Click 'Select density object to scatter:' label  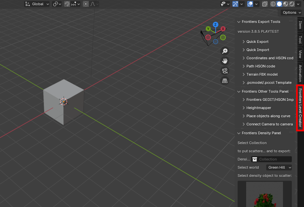click(265, 176)
